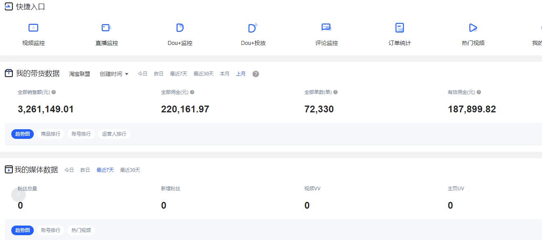The width and height of the screenshot is (542, 240).
Task: Open the 热门视频 shortcut icon
Action: coord(473,27)
